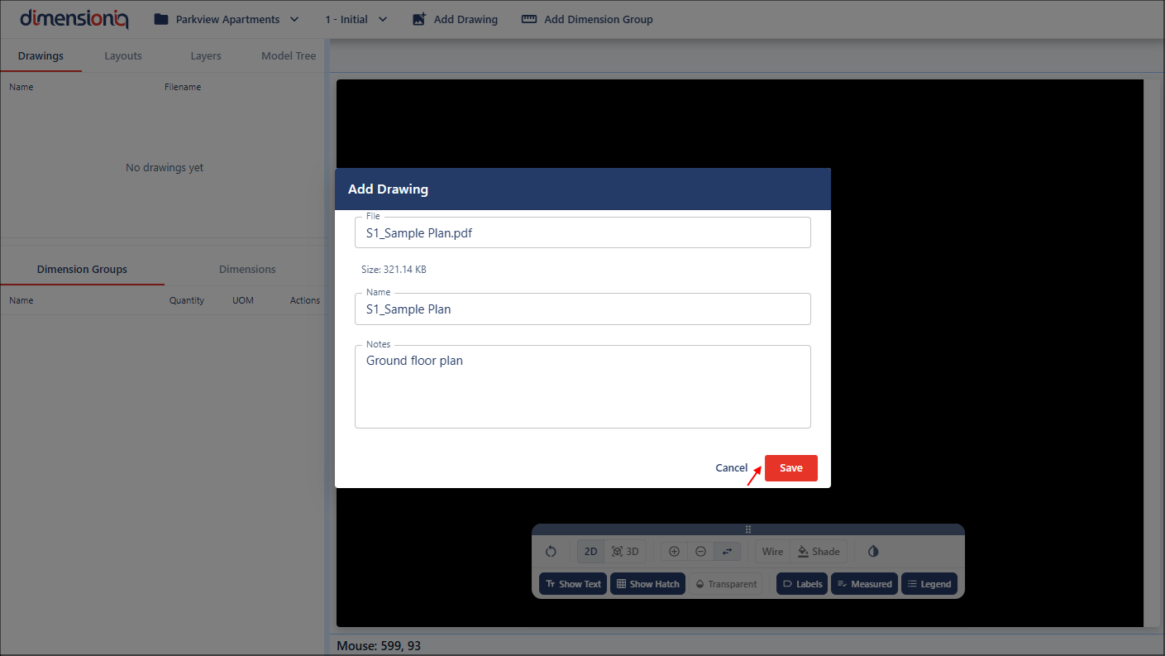
Task: Click the Name field containing S1_Sample Plan
Action: 582,309
